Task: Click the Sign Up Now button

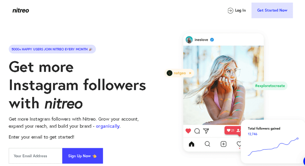Action: [x=83, y=156]
